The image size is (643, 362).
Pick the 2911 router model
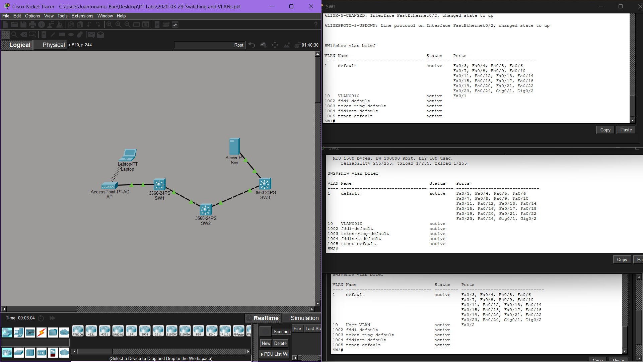(158, 330)
